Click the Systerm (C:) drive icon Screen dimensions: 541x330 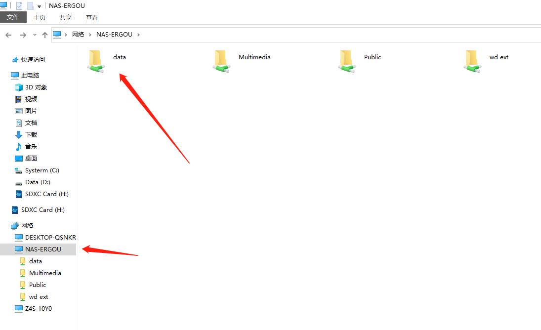18,170
